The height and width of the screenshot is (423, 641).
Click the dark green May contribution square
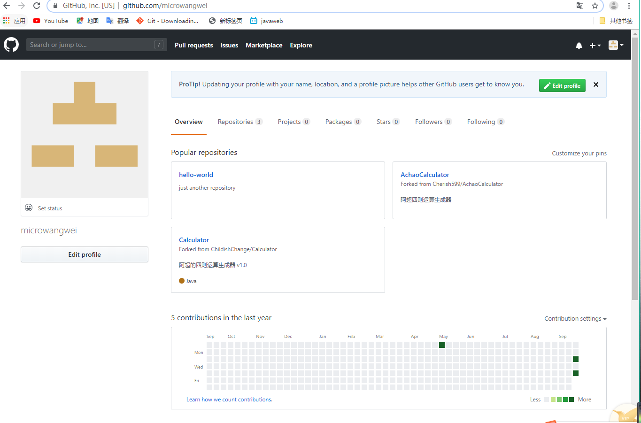442,345
